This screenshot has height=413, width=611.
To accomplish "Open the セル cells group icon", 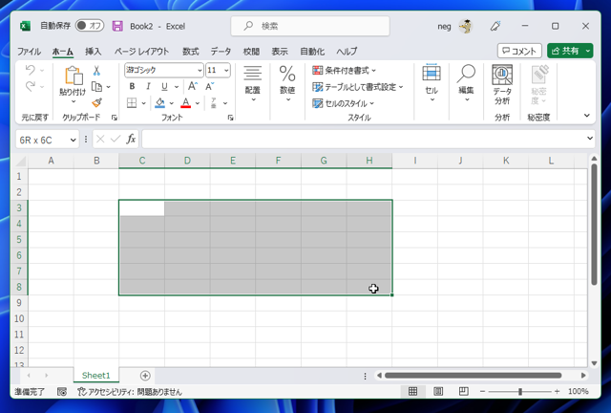I will (432, 83).
